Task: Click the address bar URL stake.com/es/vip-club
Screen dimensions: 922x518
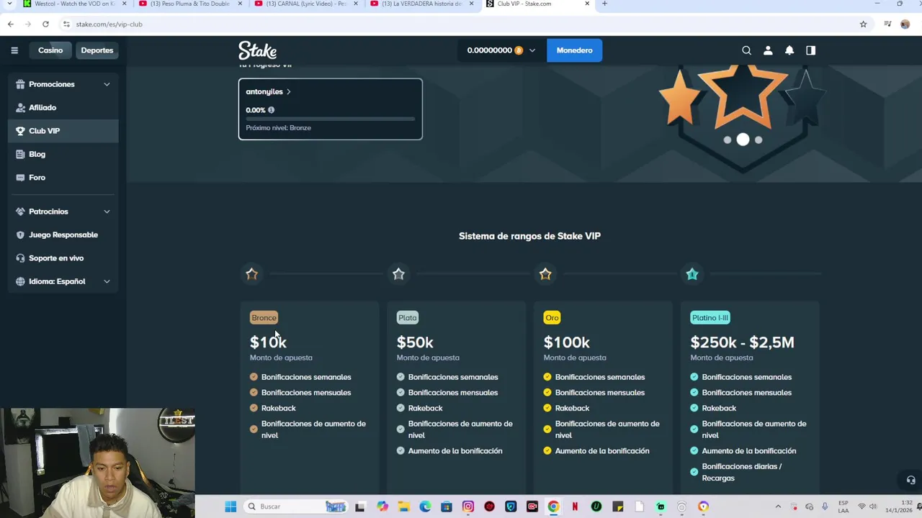Action: pos(109,24)
